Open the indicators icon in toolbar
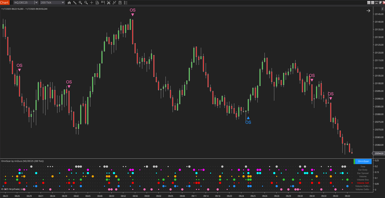Image resolution: width=385 pixels, height=198 pixels. 114,3
